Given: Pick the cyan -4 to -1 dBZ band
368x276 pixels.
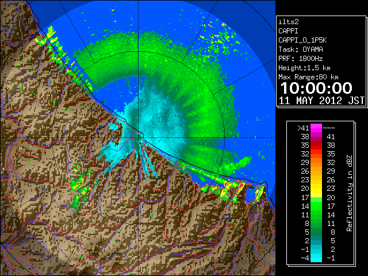Looking at the screenshot, I should [x=316, y=258].
